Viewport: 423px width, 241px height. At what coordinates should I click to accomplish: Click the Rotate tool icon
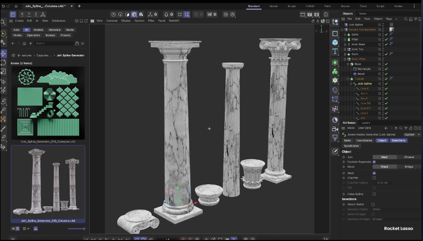tap(4, 62)
